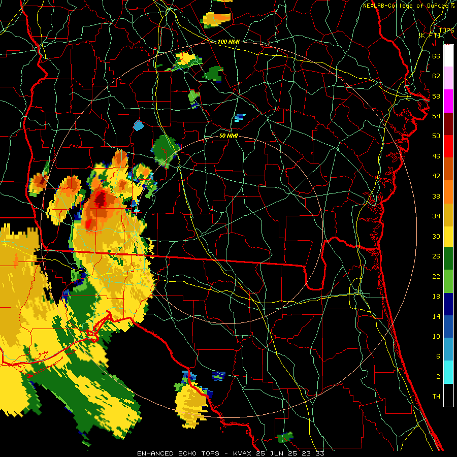Click the 23:33 timestamp in the caption

[x=313, y=453]
